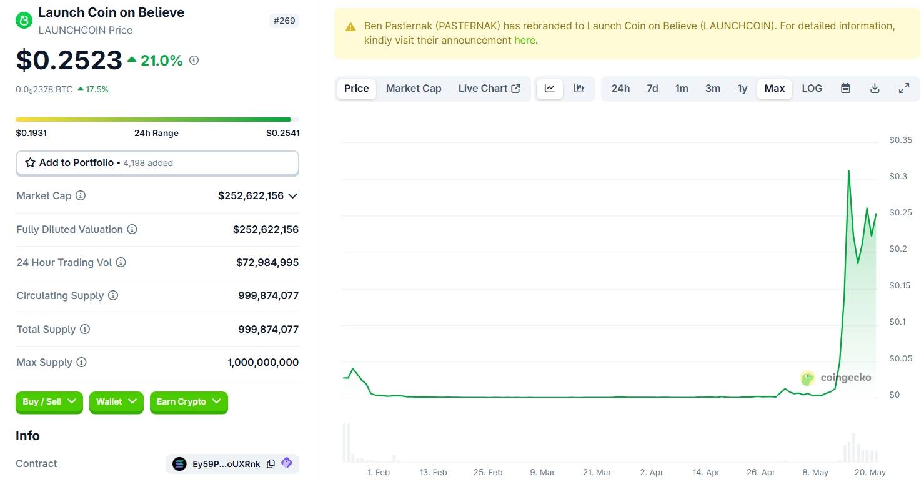Switch to line chart view icon
The width and height of the screenshot is (924, 482).
click(x=550, y=88)
